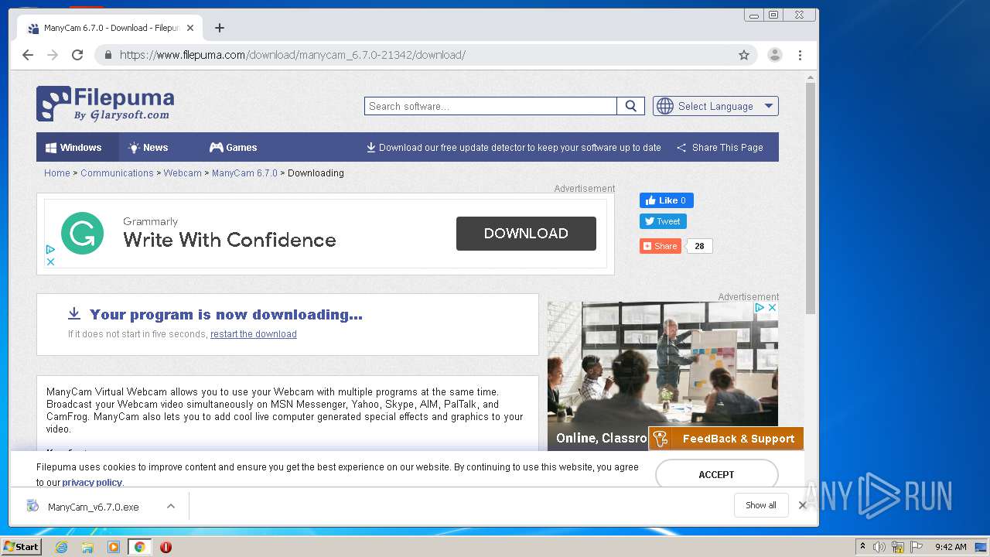Image resolution: width=990 pixels, height=557 pixels.
Task: Click the padlock site info icon
Action: point(108,55)
